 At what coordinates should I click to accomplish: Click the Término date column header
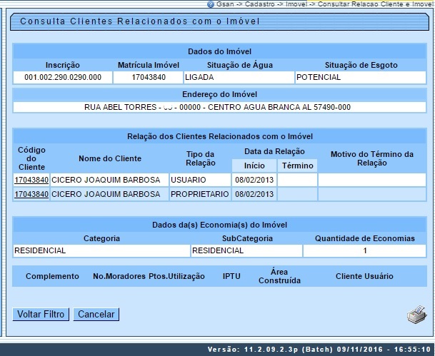click(297, 166)
